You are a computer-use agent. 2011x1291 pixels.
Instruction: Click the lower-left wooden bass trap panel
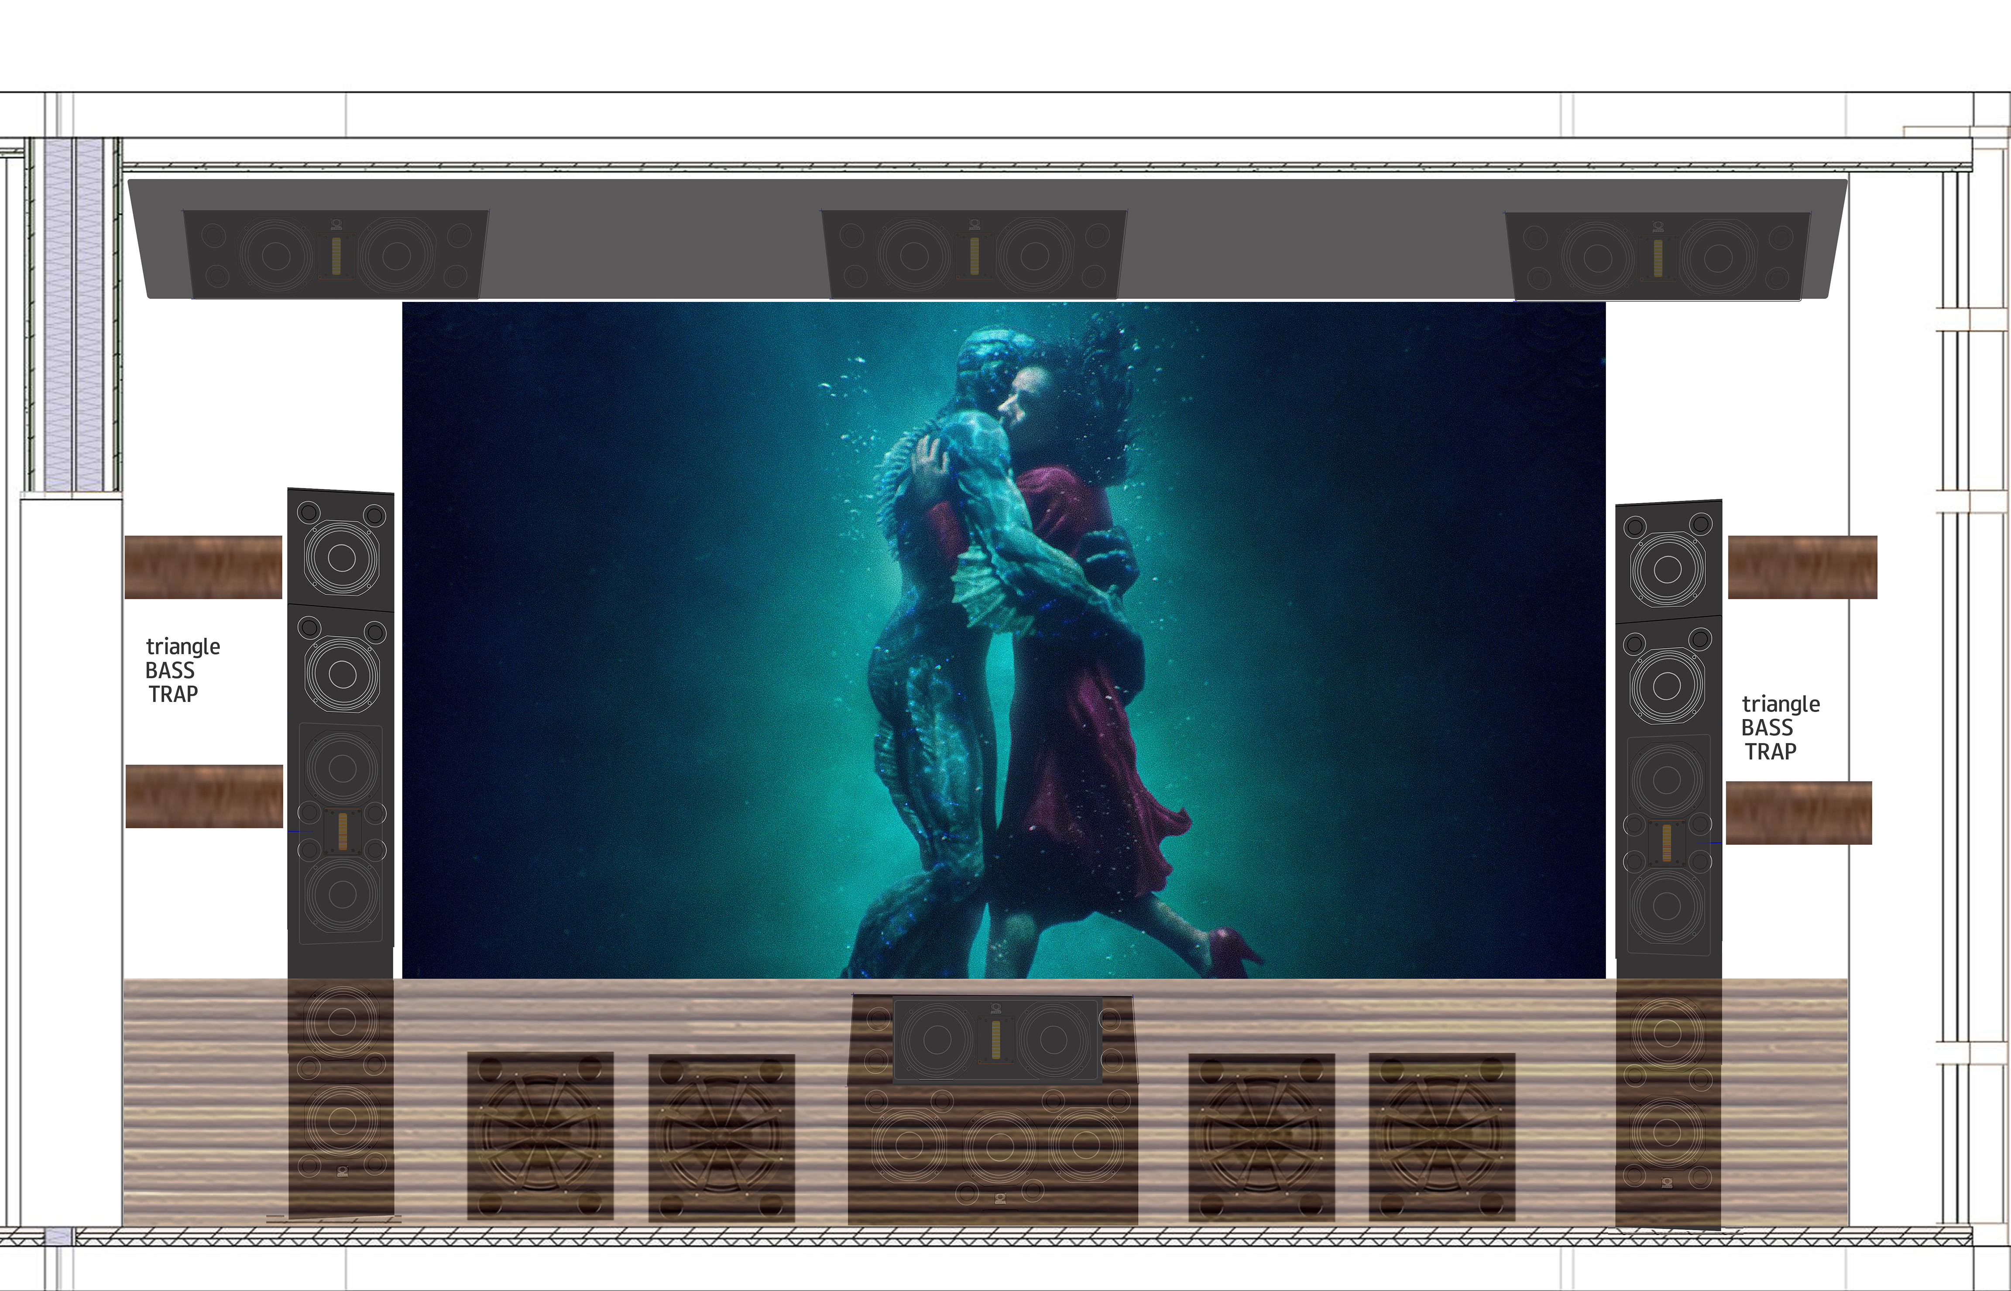coord(204,795)
